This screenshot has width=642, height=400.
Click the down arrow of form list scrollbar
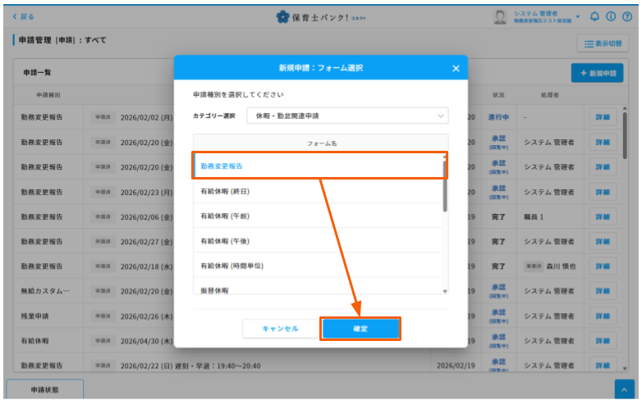pyautogui.click(x=445, y=291)
